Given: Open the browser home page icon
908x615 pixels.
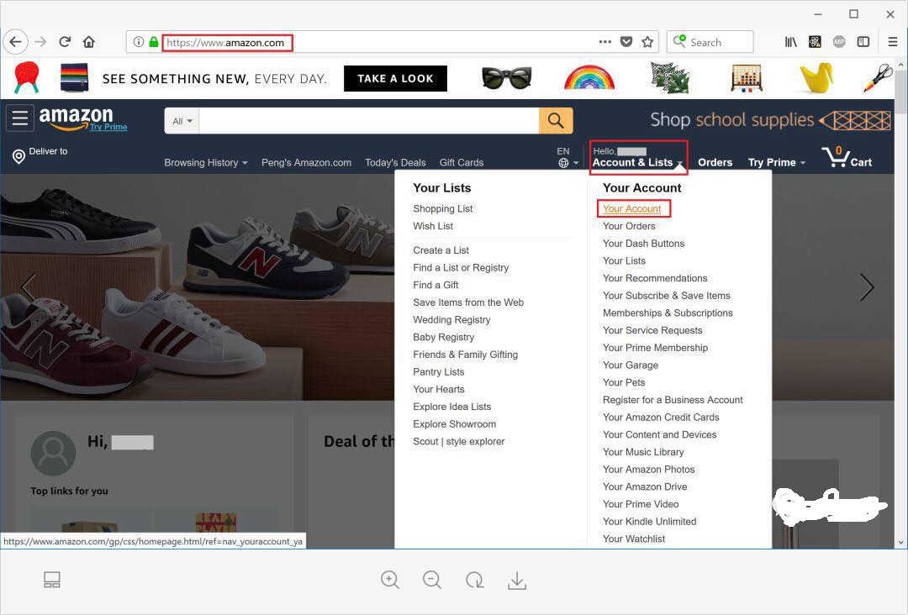Looking at the screenshot, I should pos(88,42).
